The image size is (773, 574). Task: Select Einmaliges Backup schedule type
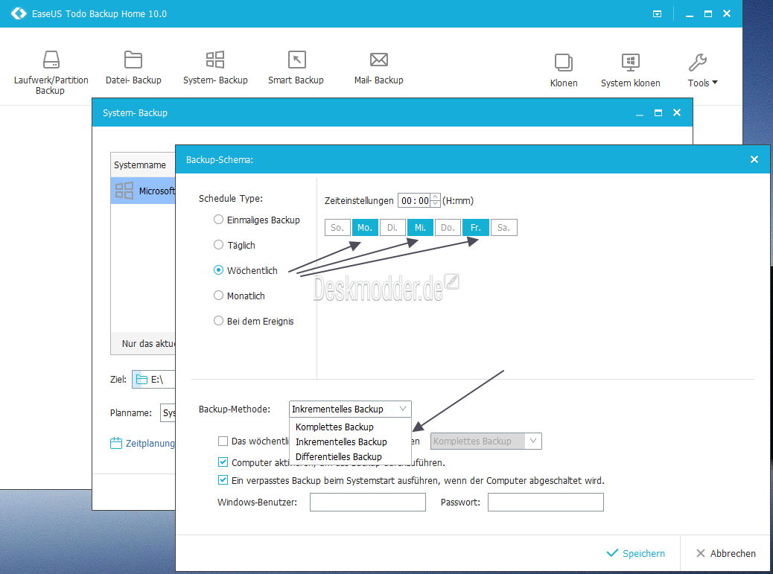click(x=218, y=220)
